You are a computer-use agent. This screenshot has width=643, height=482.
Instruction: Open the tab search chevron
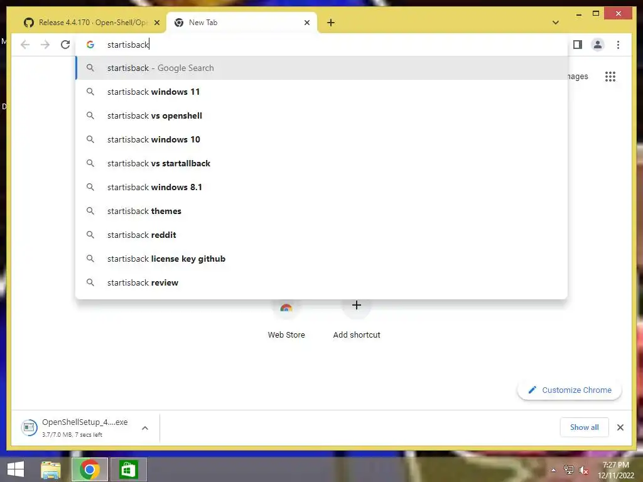[x=555, y=23]
